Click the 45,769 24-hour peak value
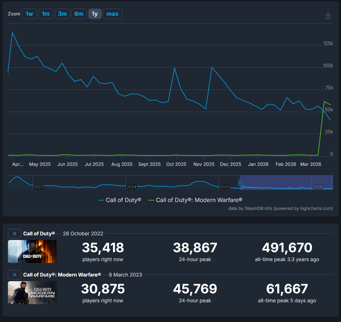The height and width of the screenshot is (322, 341). pyautogui.click(x=195, y=289)
